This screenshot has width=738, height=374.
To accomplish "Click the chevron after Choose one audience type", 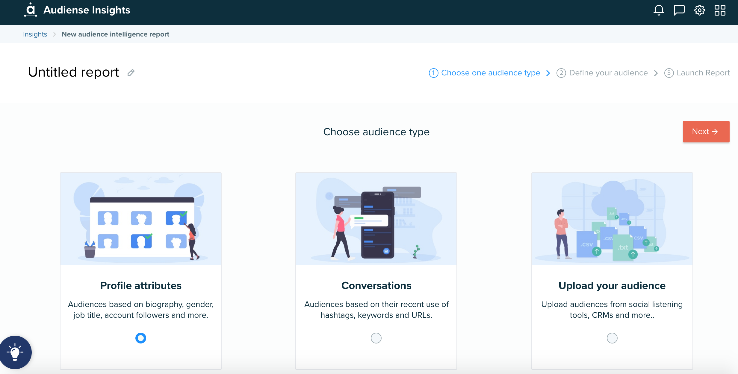I will 548,73.
